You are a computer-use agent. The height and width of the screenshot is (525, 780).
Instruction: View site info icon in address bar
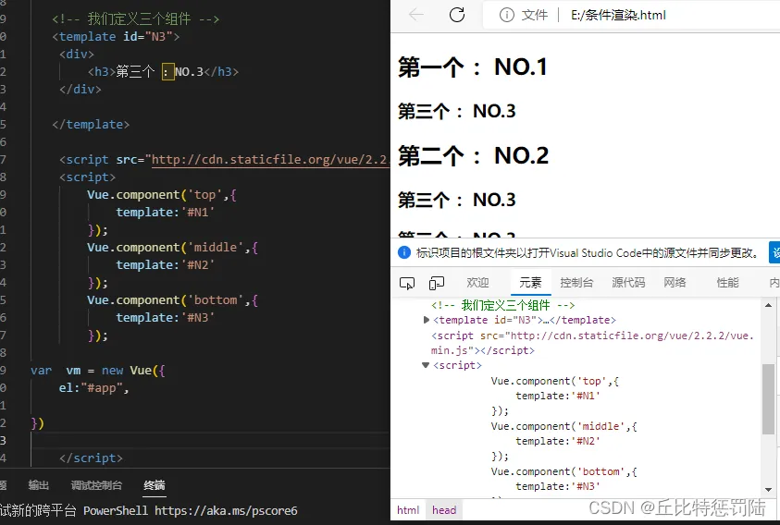[506, 16]
